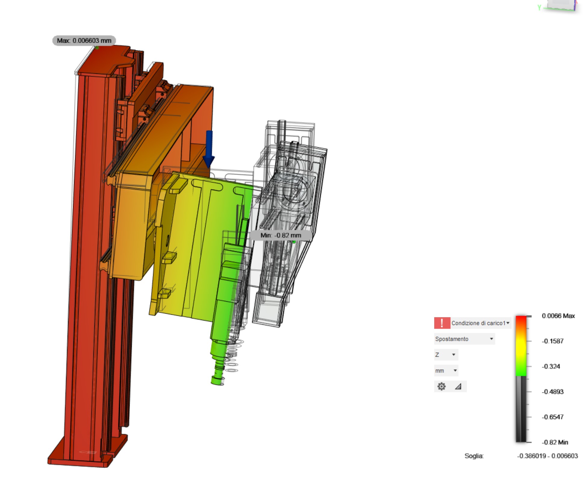Open legend settings gear icon
This screenshot has height=485, width=588.
tap(441, 386)
